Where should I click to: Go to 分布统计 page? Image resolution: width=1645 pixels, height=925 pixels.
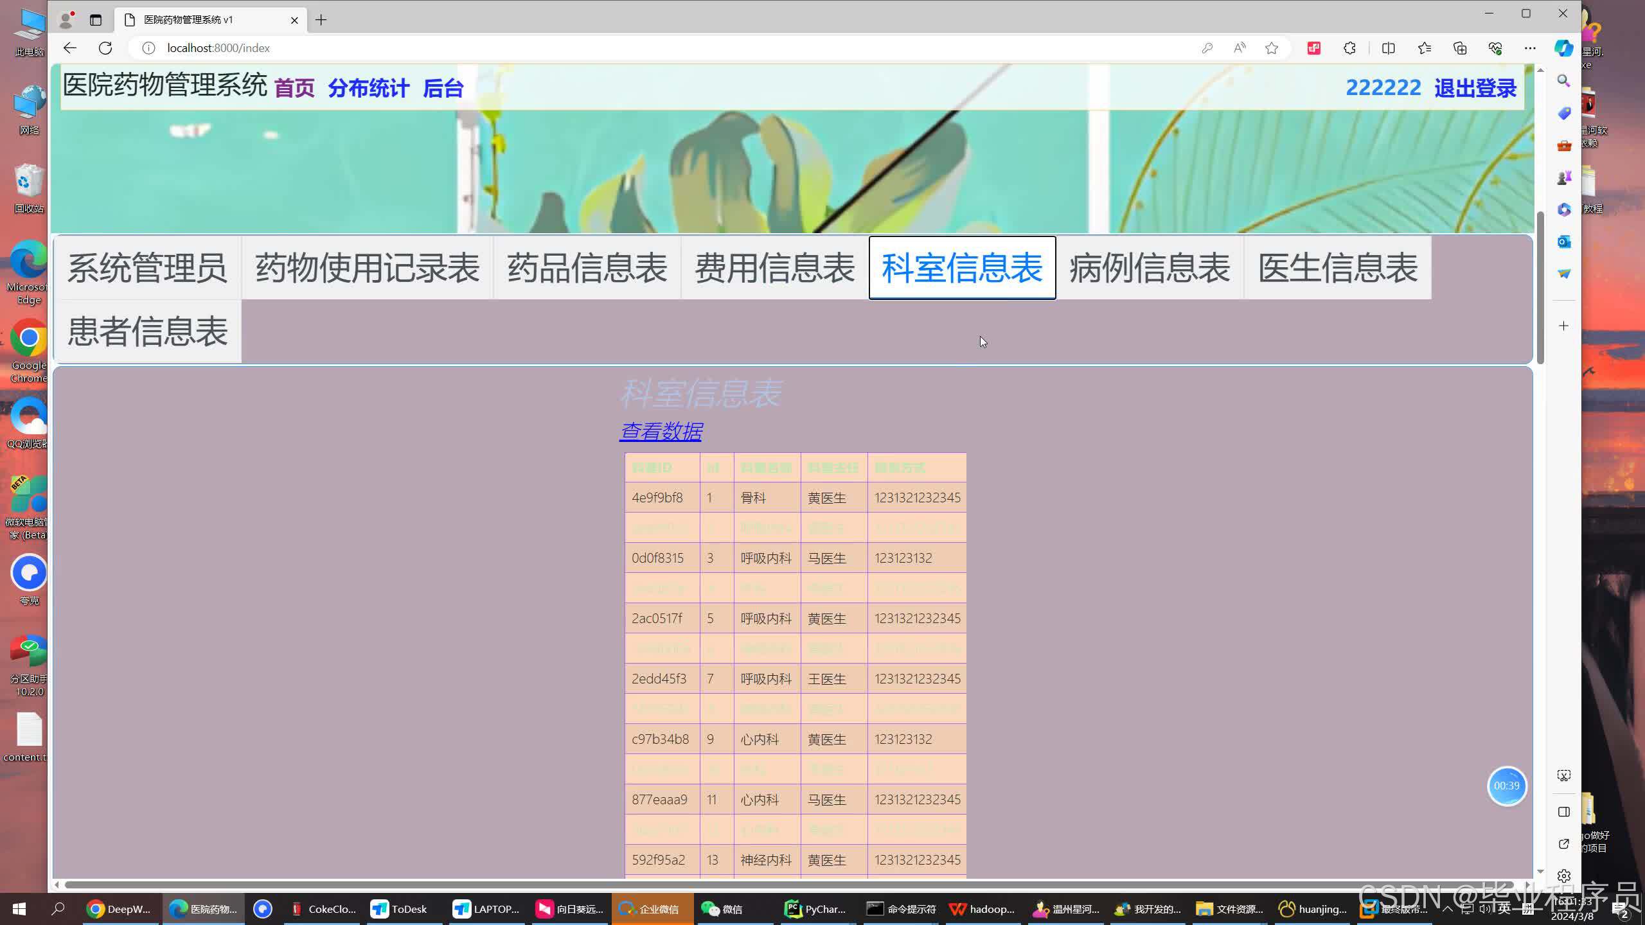point(368,88)
